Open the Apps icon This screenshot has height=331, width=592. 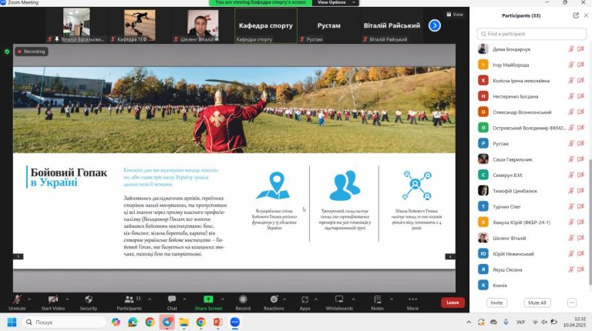point(304,299)
